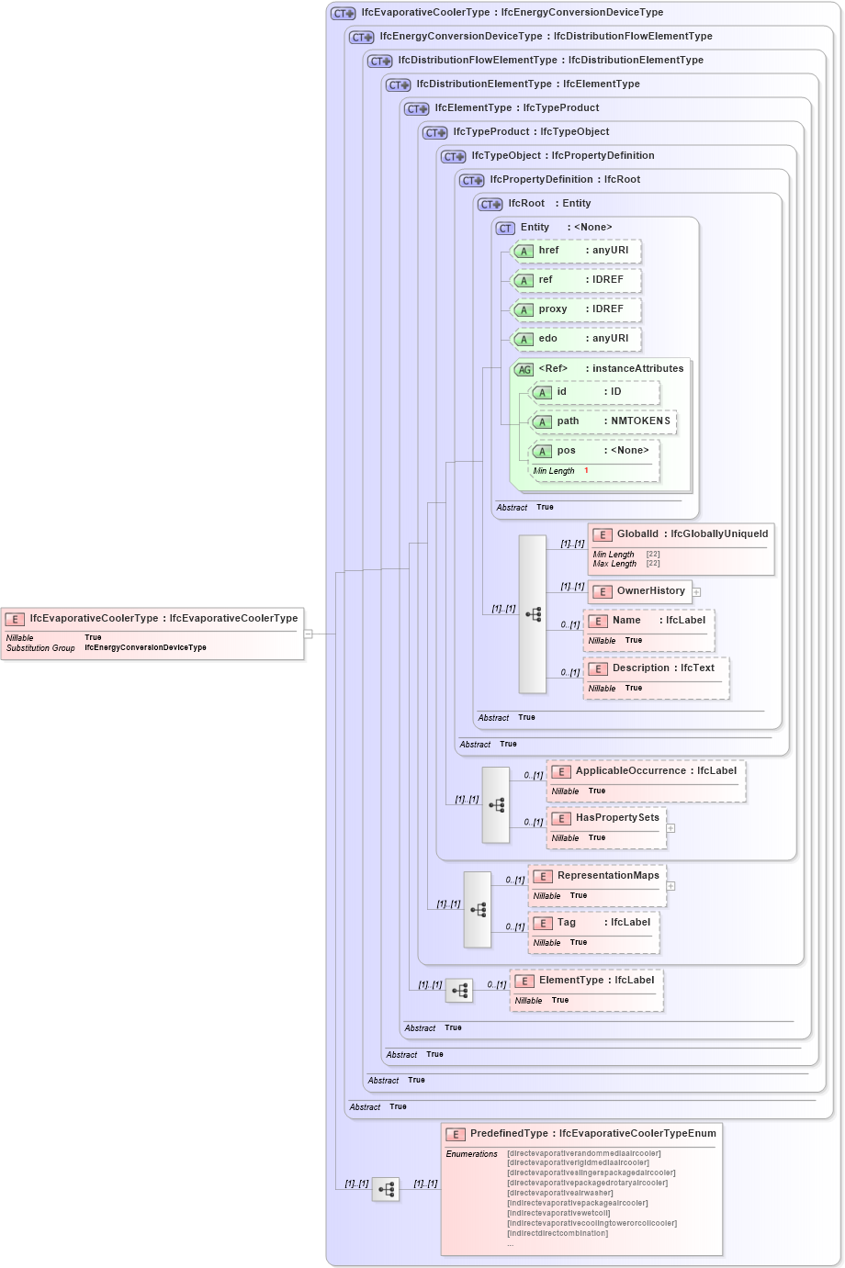Click the compositor icon beside PredefinedType
Screen dimensions: 845x1268
[x=386, y=1188]
